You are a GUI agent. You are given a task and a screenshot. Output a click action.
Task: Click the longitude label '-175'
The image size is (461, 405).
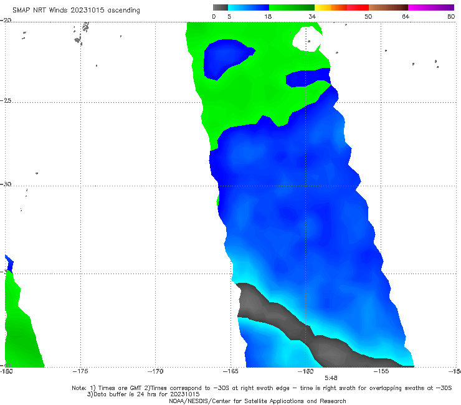80,371
